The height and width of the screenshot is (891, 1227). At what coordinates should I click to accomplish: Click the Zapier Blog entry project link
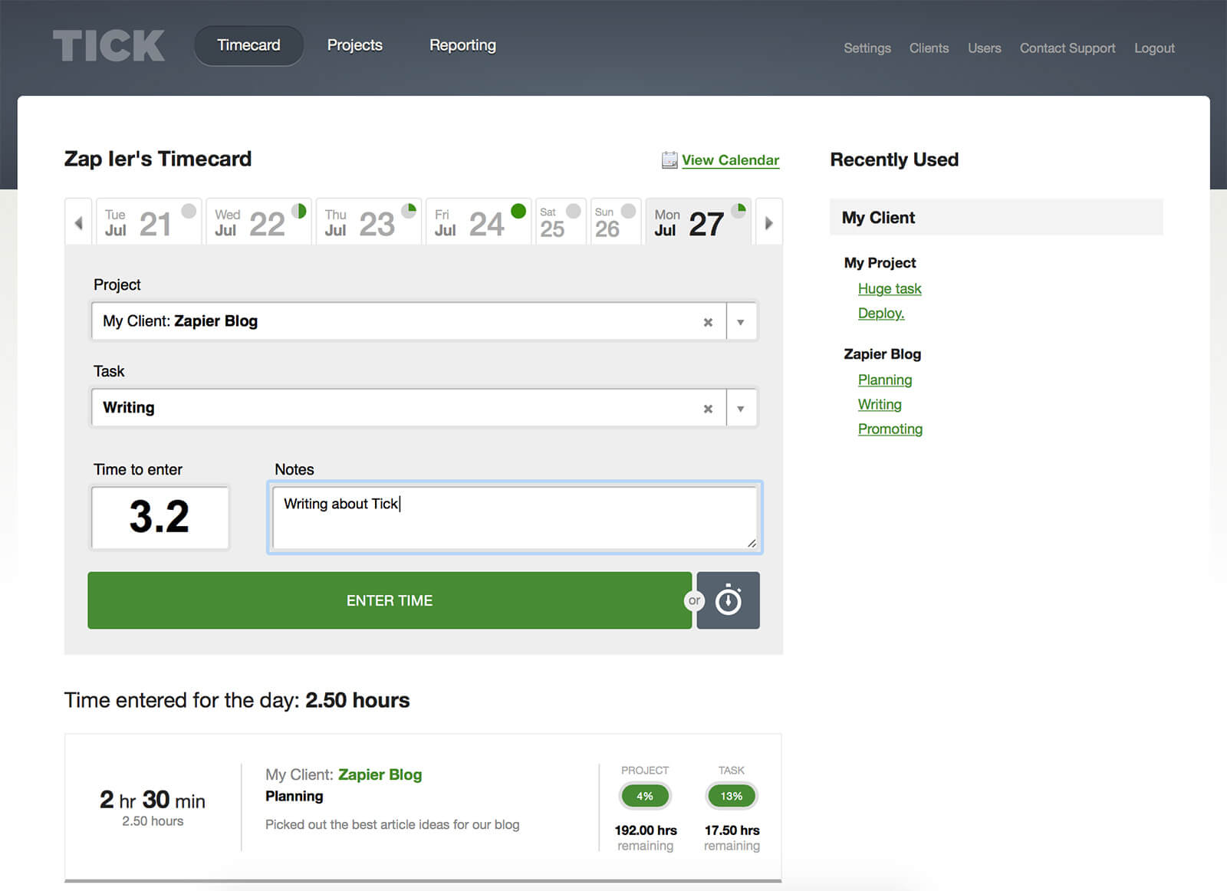[380, 774]
